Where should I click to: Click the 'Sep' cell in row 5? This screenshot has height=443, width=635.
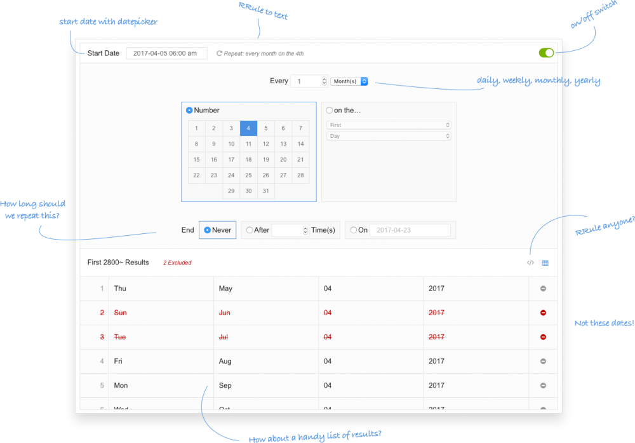[x=266, y=385]
